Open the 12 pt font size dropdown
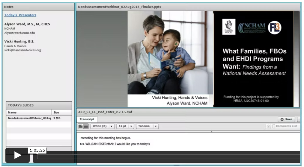 tap(125, 126)
